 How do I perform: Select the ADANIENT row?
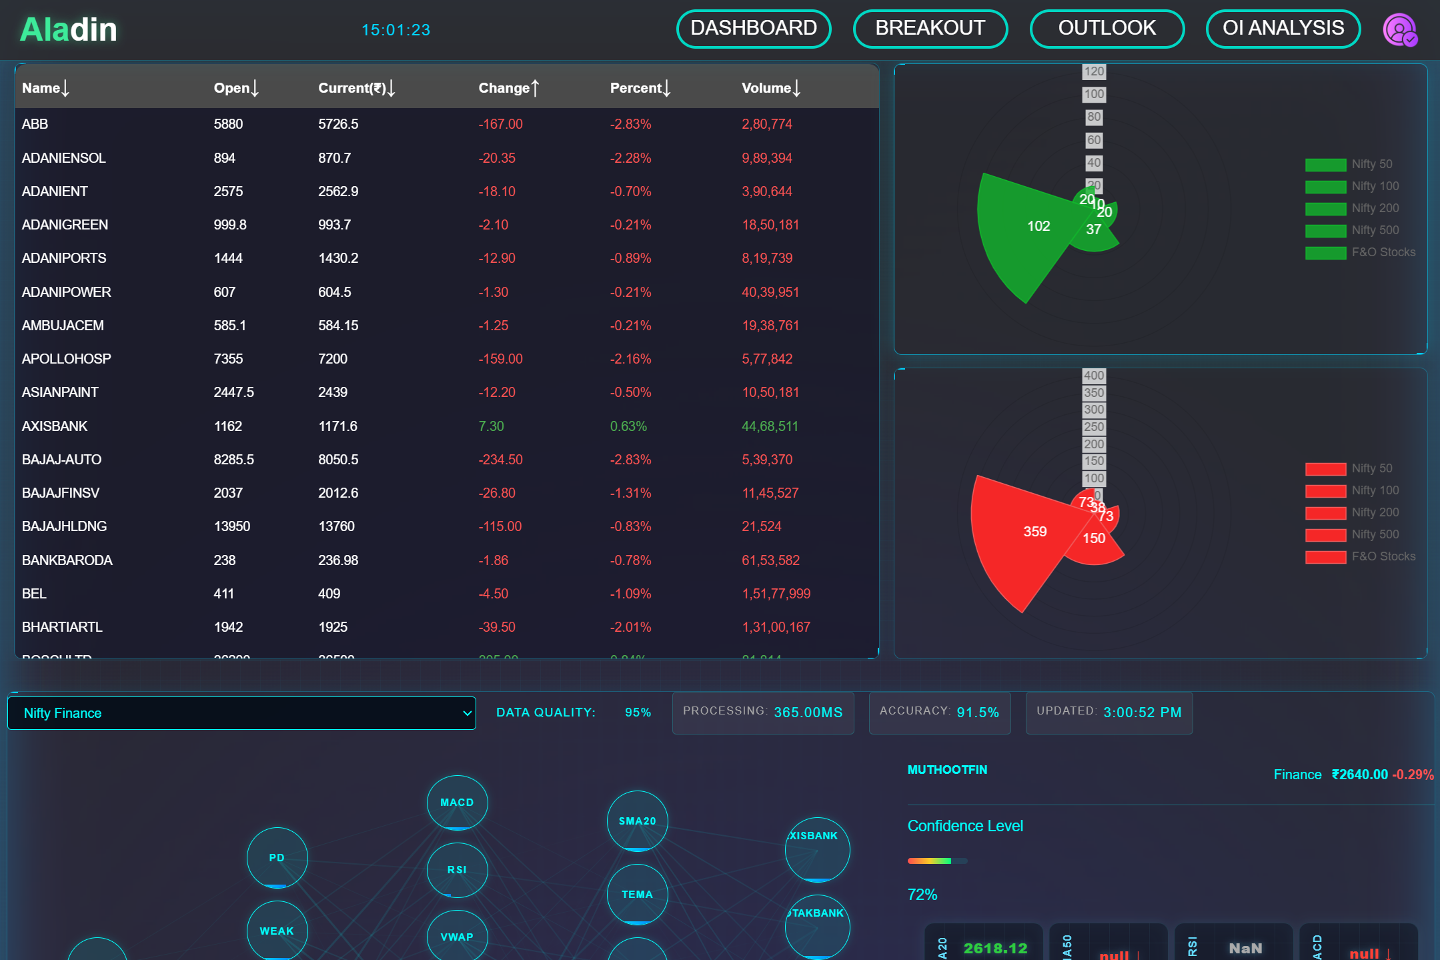pos(447,191)
